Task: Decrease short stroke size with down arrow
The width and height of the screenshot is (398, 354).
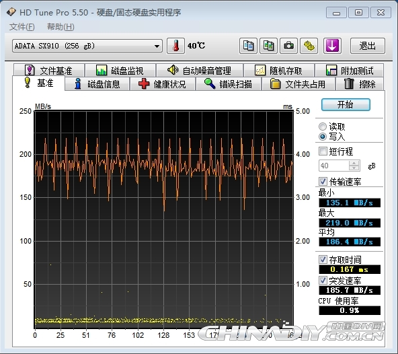Action: pyautogui.click(x=354, y=168)
